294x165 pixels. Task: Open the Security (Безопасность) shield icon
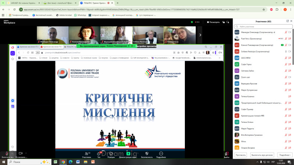pos(147,153)
